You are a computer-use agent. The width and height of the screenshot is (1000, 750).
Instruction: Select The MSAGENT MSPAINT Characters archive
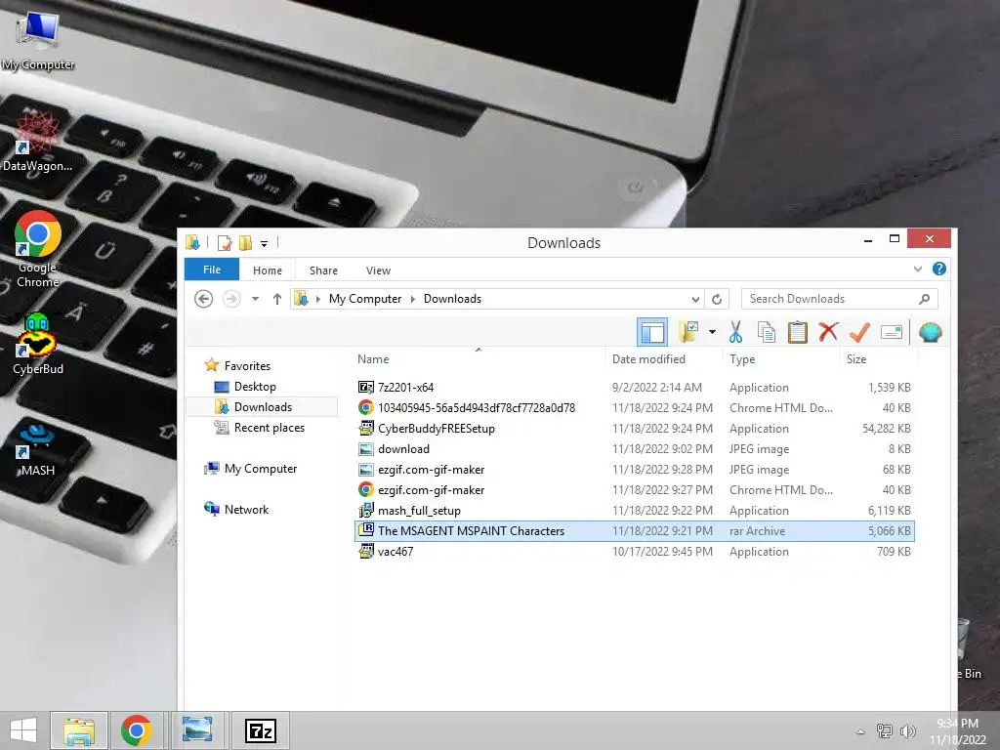coord(634,530)
